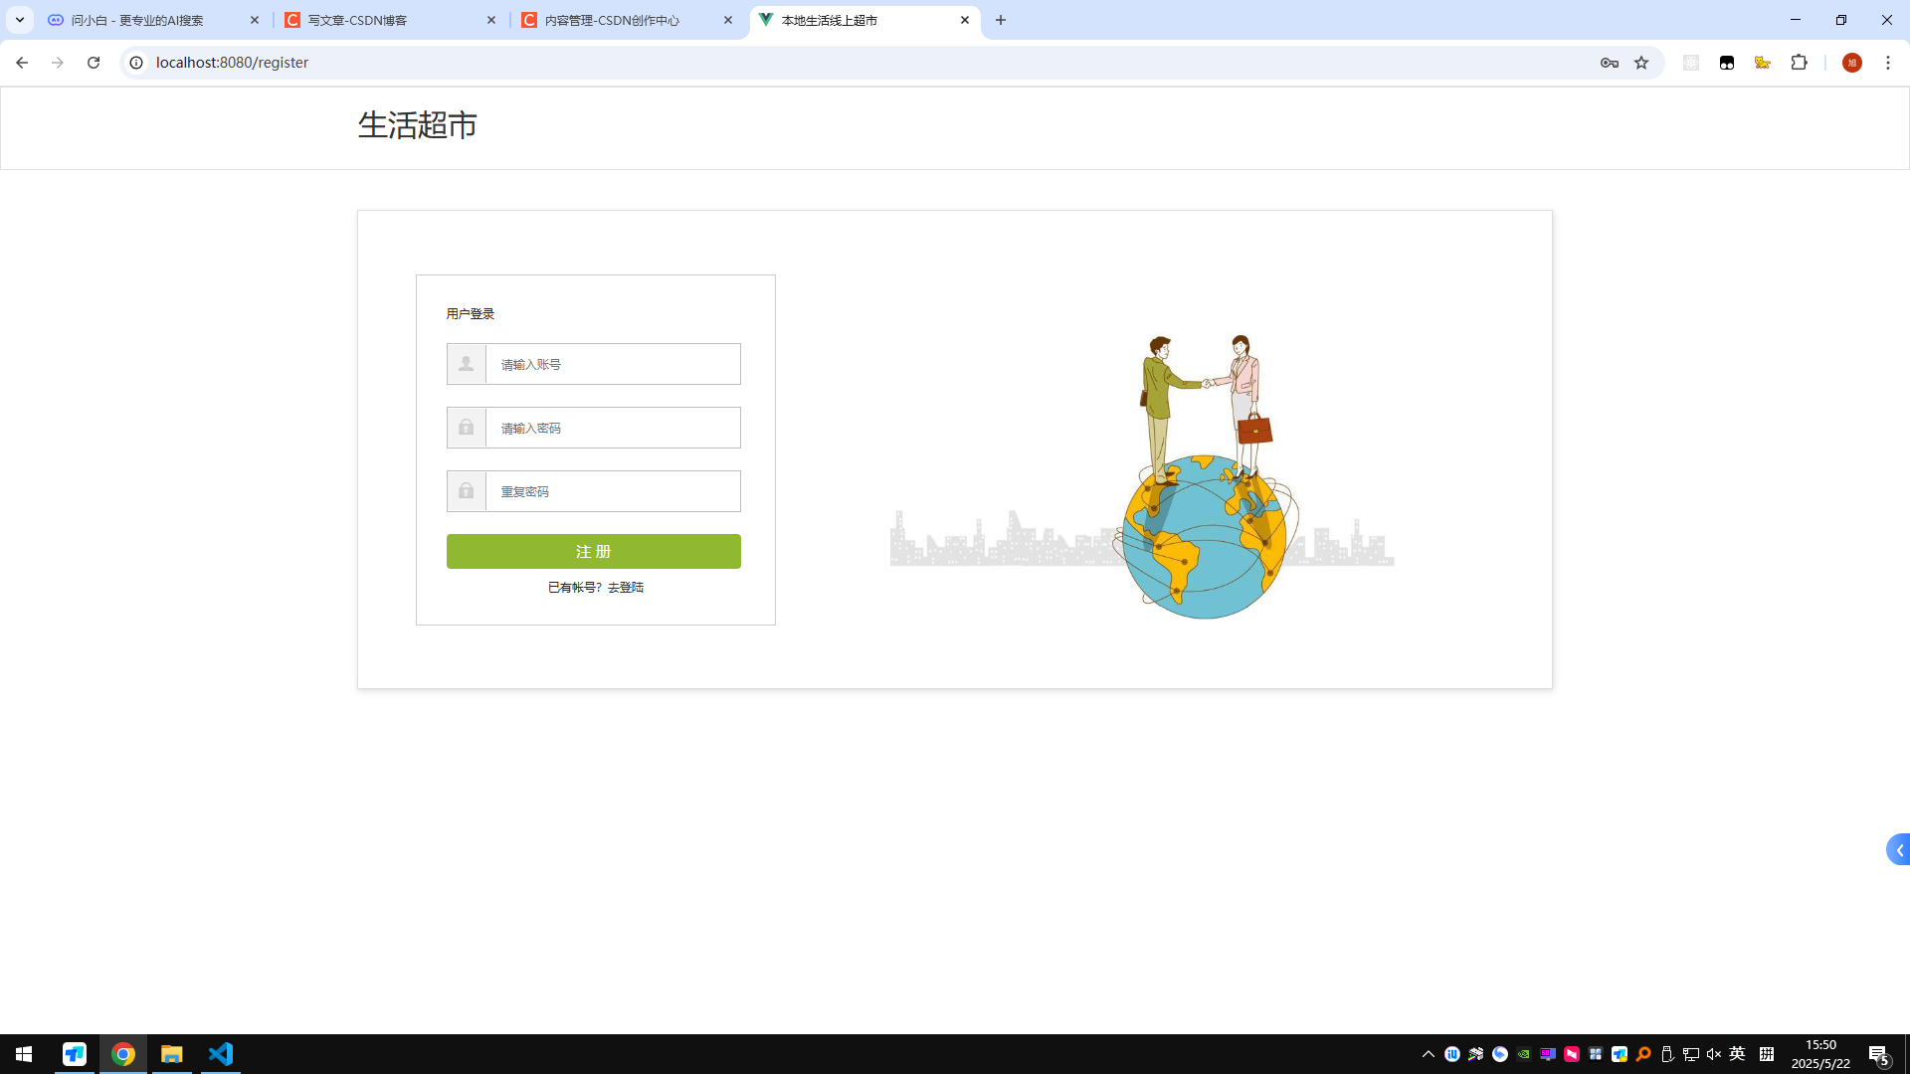Switch to the 内容管理-CSDN创作中心 tab
Screen dimensions: 1910x1074
pyautogui.click(x=627, y=20)
